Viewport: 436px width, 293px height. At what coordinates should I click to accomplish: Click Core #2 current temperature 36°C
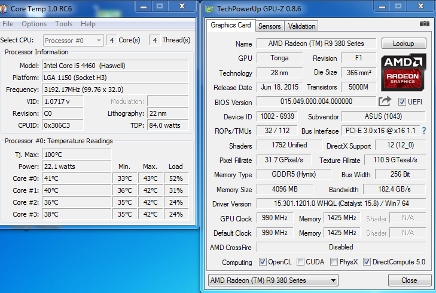(x=77, y=202)
